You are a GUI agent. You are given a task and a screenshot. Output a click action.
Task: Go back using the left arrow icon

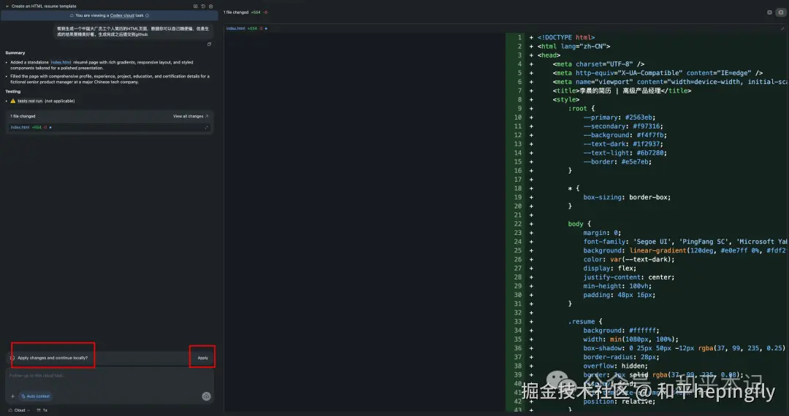(x=7, y=7)
